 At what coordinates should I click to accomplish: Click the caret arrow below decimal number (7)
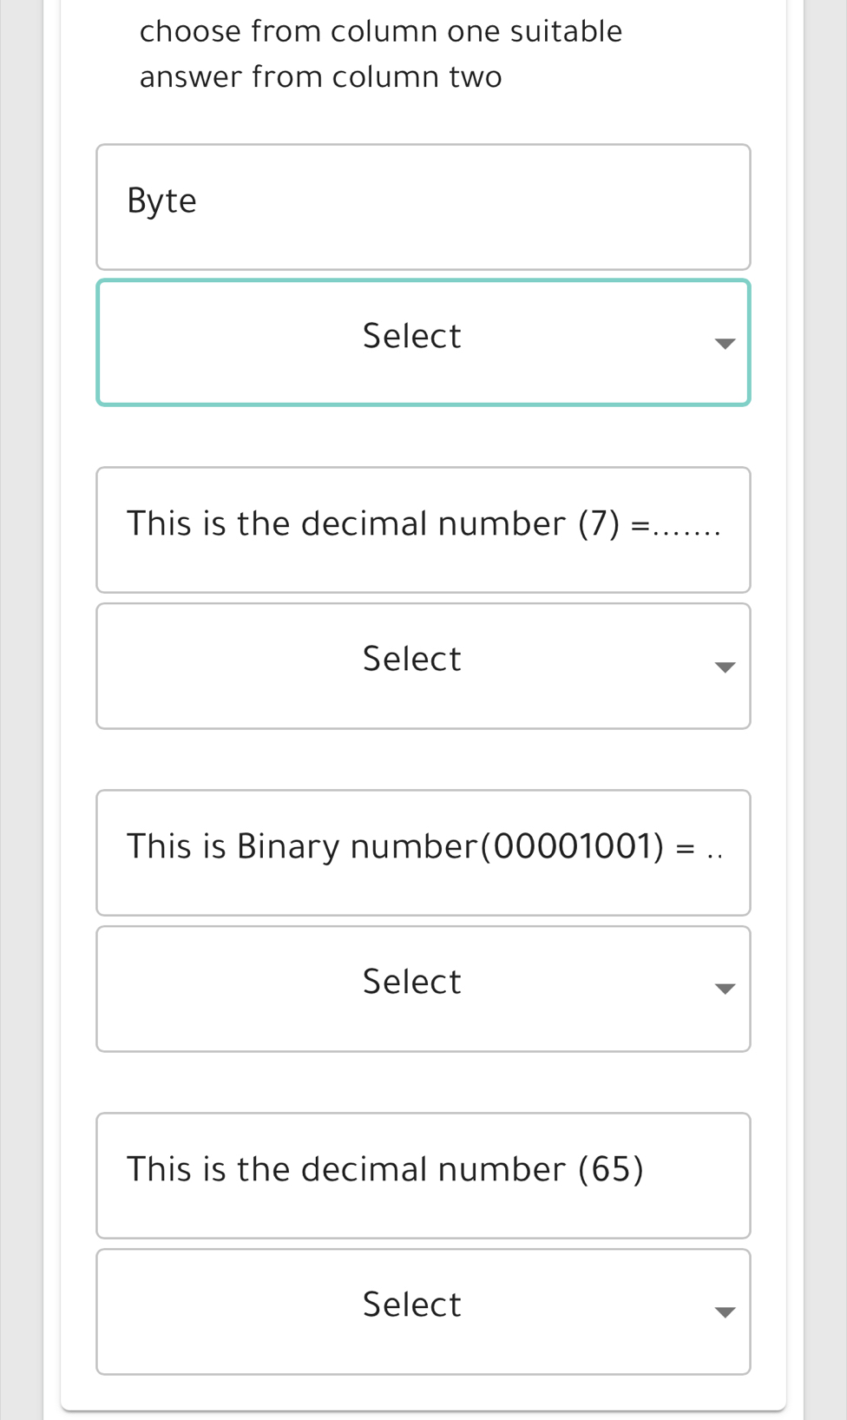click(725, 667)
